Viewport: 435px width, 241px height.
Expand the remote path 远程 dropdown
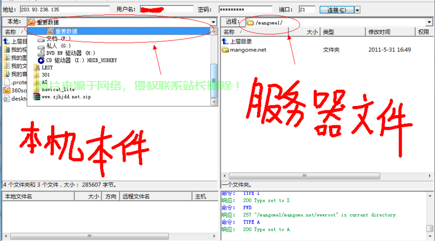tap(429, 22)
